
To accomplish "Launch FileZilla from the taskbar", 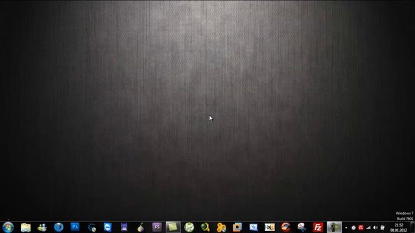I will point(318,227).
